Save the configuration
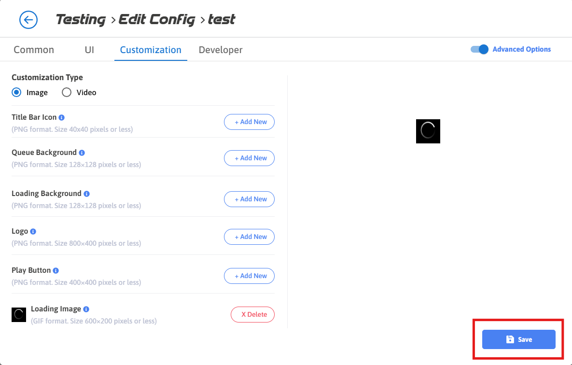 click(518, 339)
